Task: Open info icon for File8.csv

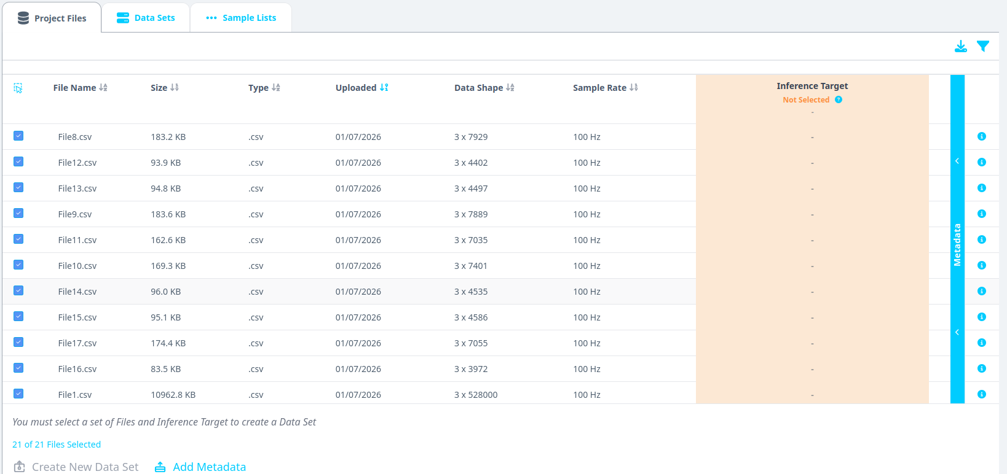Action: click(x=981, y=136)
